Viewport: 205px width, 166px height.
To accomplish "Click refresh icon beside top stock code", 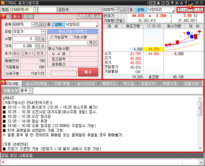I will (x=125, y=10).
